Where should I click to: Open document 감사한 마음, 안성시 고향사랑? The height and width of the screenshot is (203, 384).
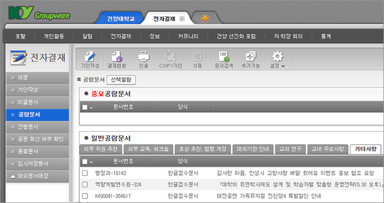pyautogui.click(x=295, y=173)
